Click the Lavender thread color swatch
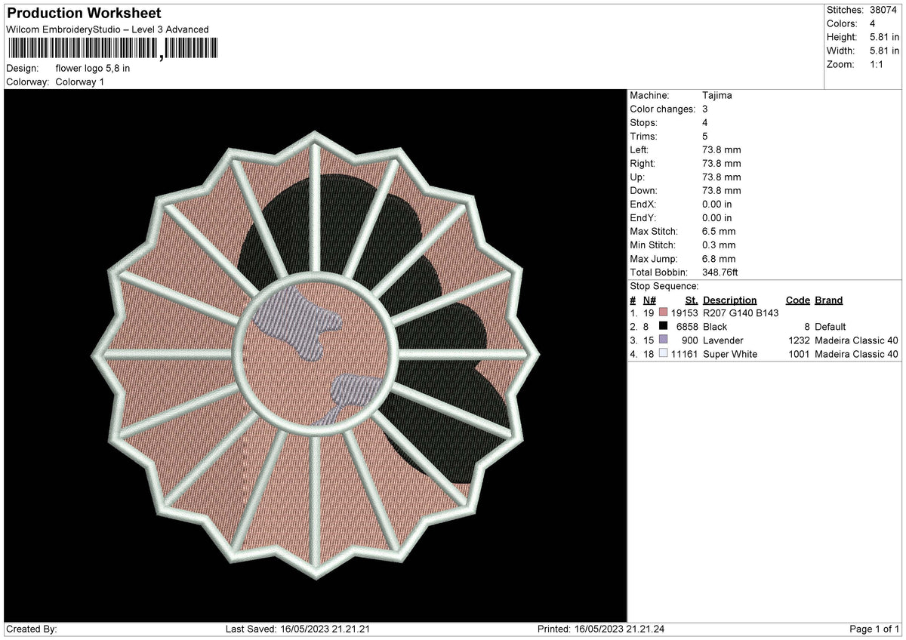906x640 pixels. [664, 340]
